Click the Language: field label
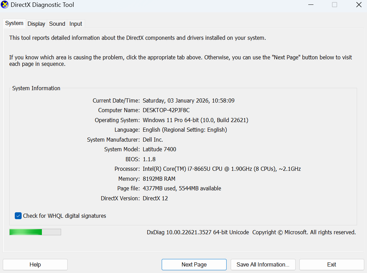This screenshot has width=367, height=273. click(x=127, y=130)
